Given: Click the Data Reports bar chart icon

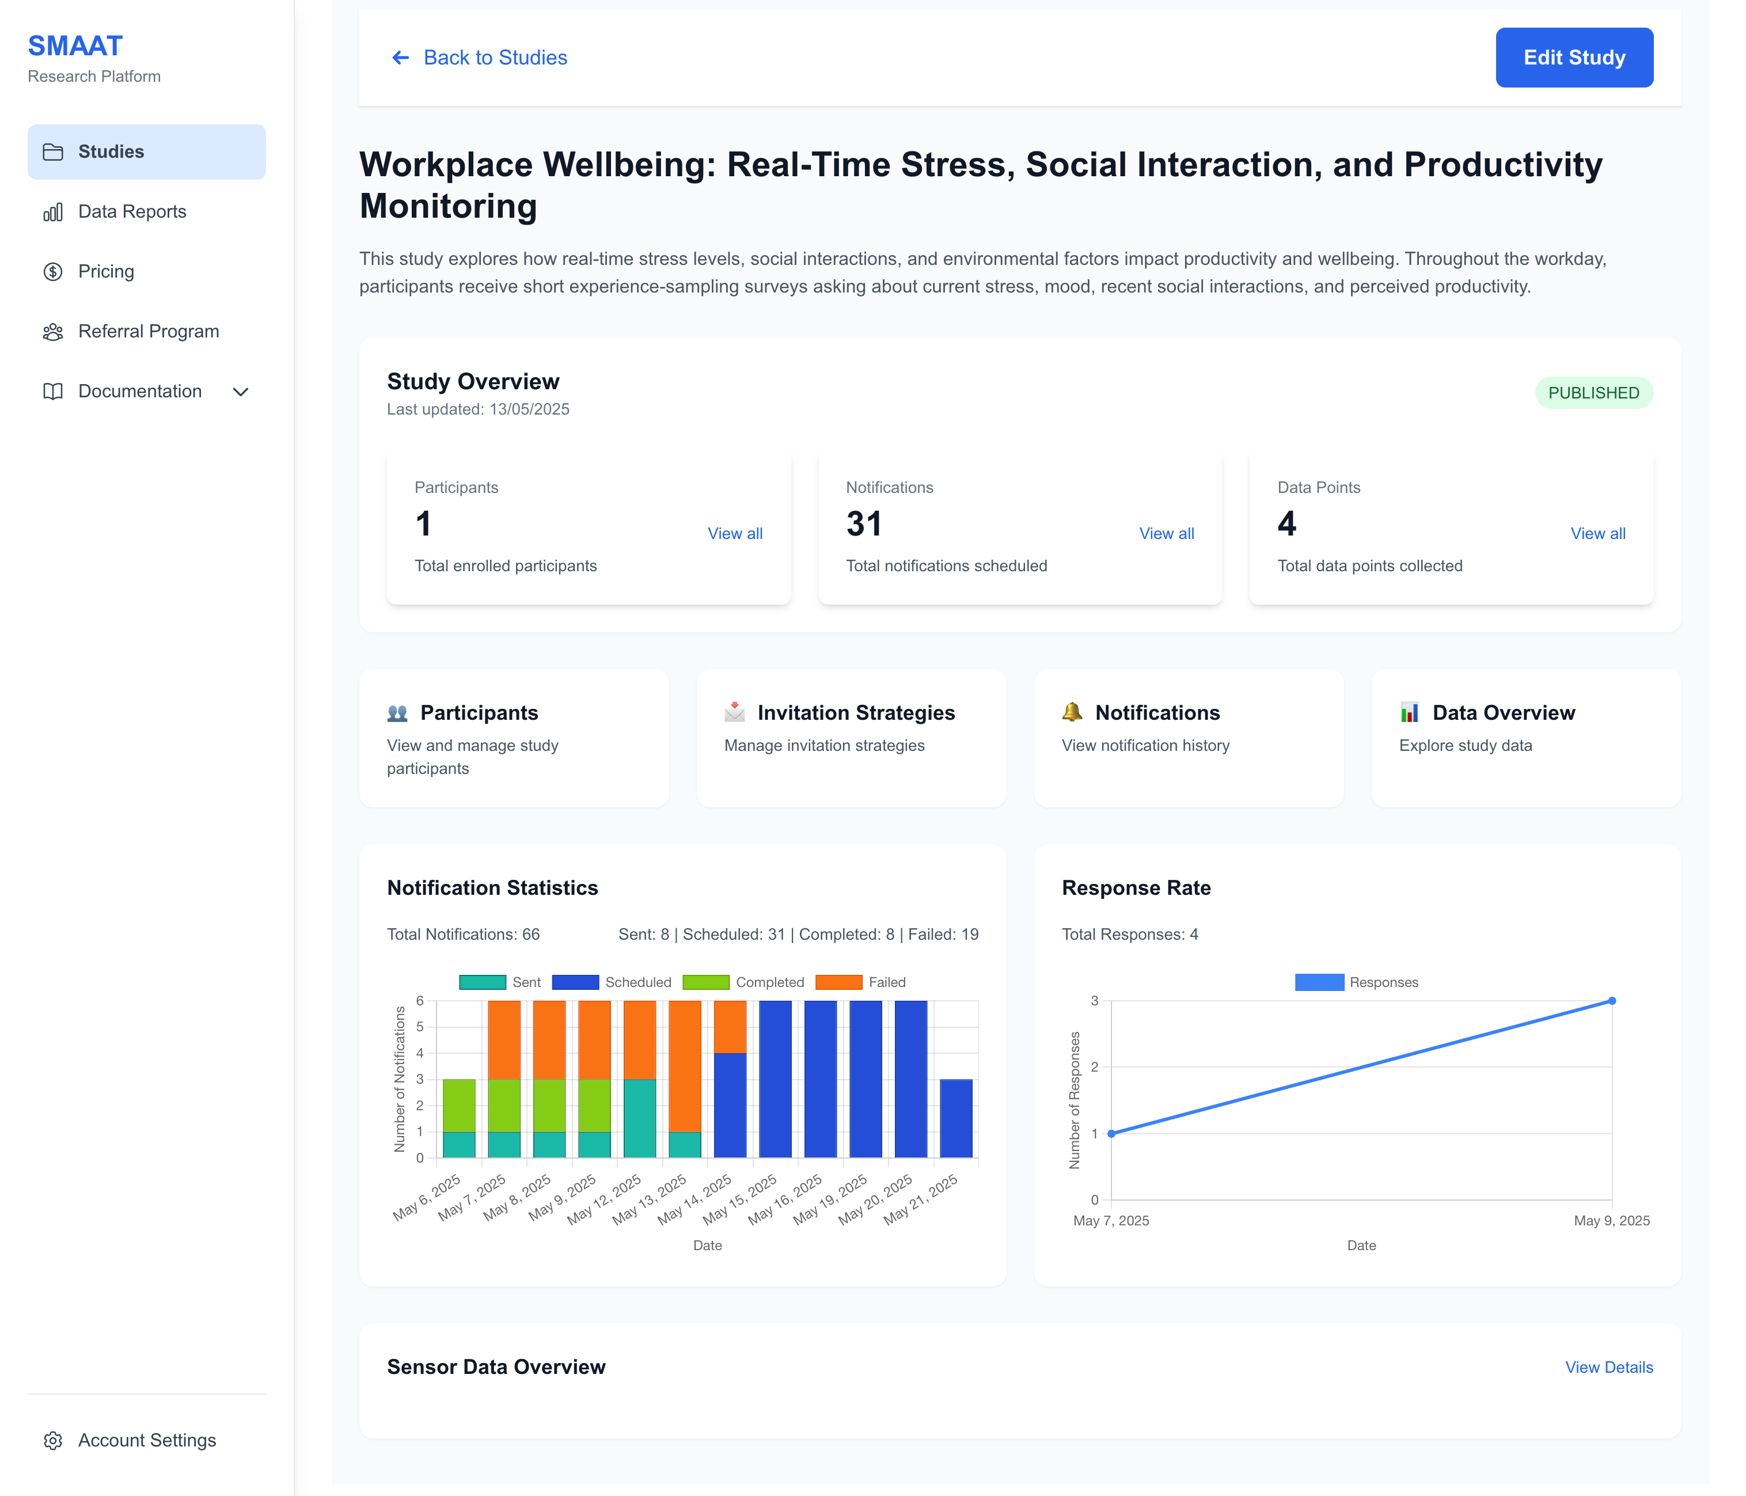Looking at the screenshot, I should 53,211.
